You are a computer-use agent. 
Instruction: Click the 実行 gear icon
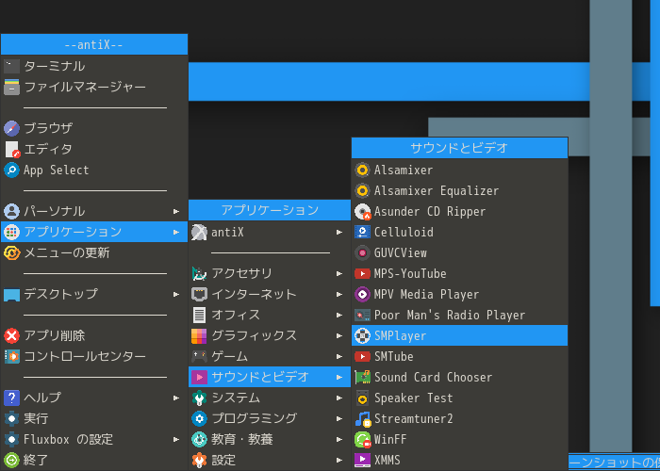11,418
